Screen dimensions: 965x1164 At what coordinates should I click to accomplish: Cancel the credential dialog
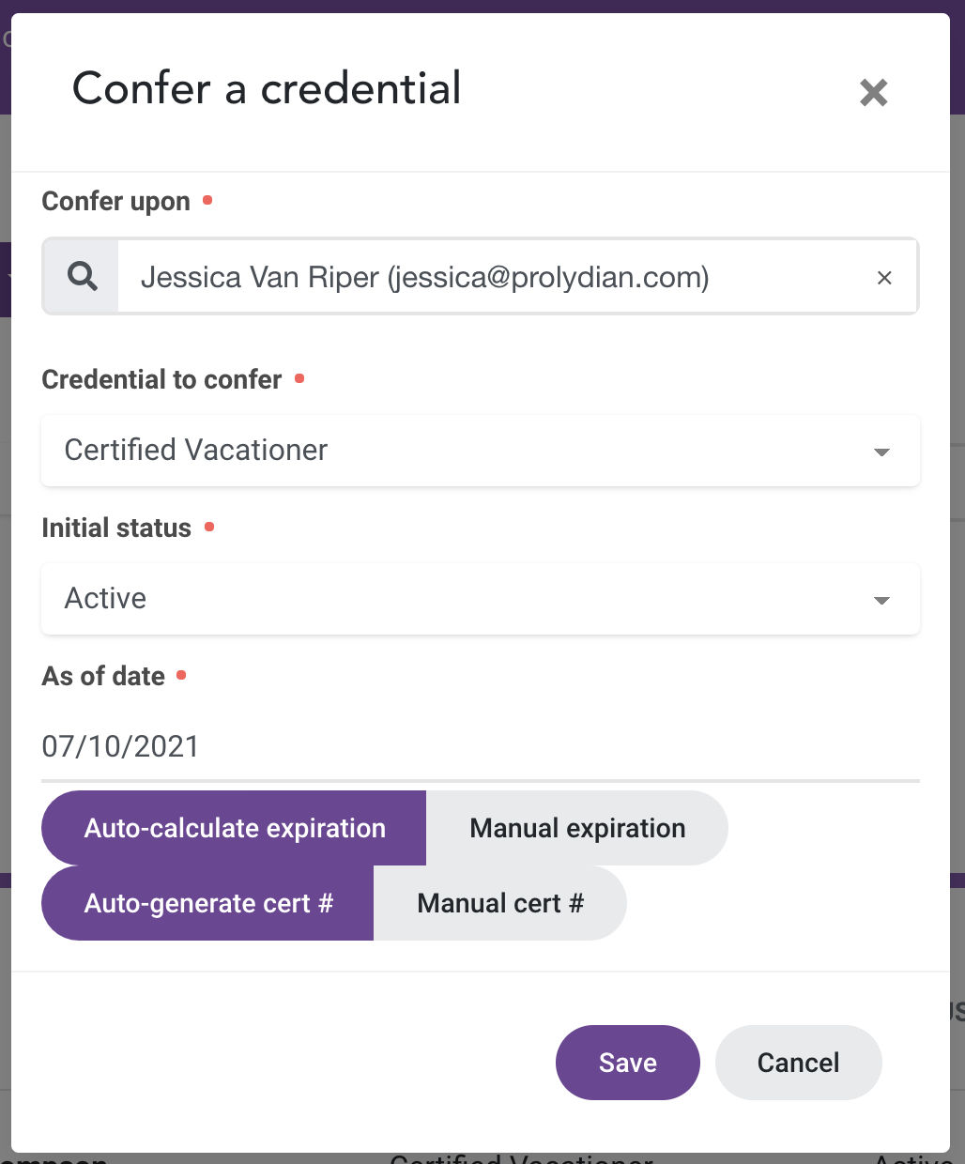(798, 1062)
